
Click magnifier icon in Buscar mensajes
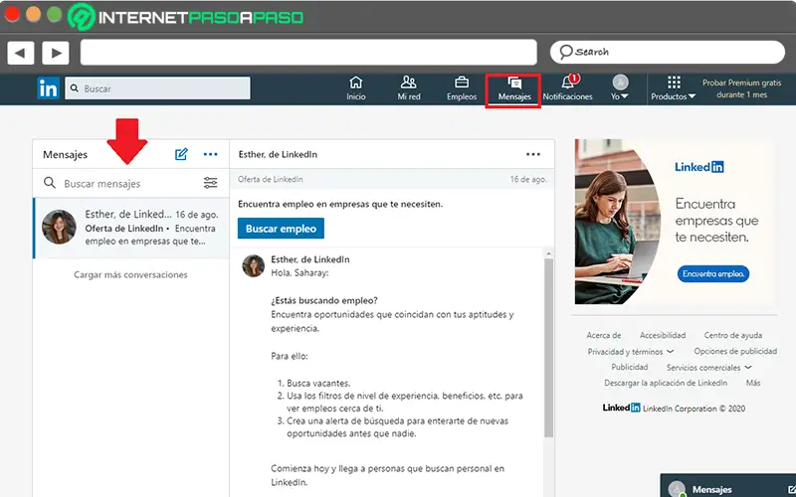coord(50,183)
